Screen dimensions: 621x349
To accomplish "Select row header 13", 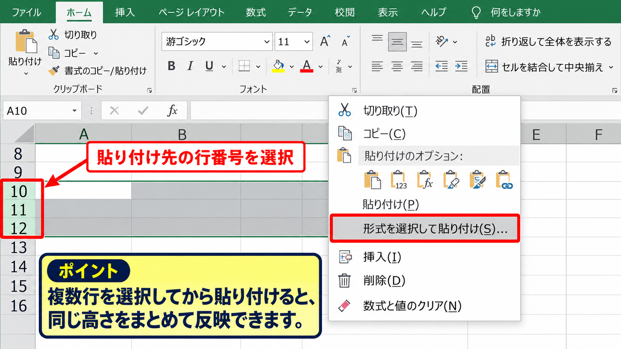I will 18,247.
